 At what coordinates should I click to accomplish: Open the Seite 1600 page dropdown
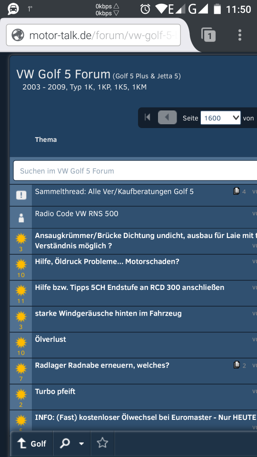click(220, 118)
